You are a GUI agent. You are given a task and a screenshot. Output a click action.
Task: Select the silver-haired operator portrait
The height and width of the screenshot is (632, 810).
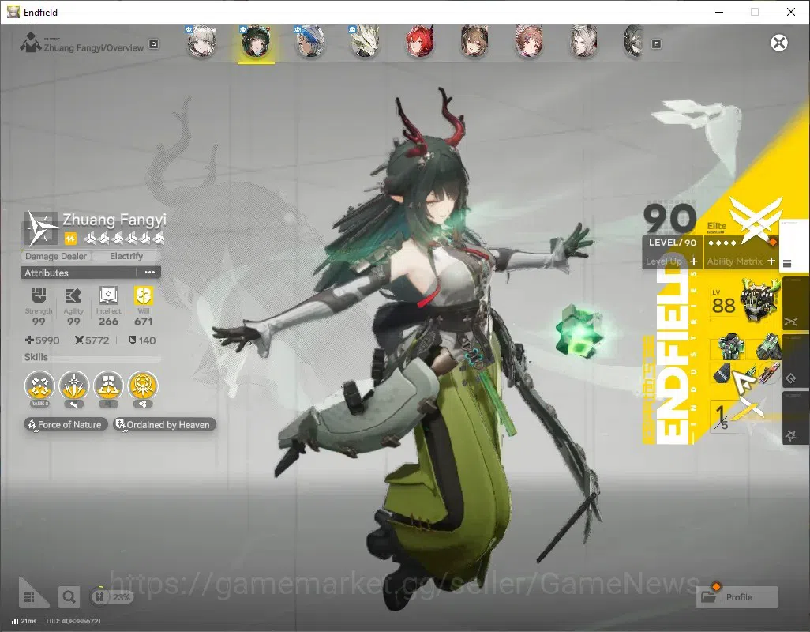click(x=583, y=43)
